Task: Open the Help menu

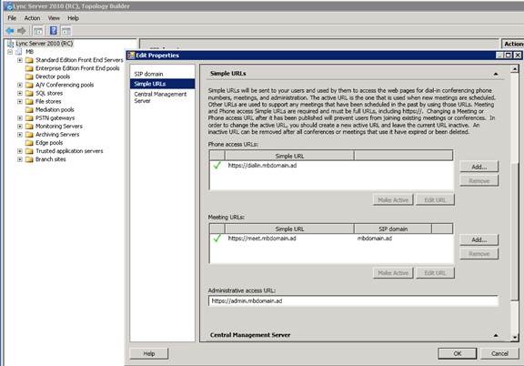Action: [x=73, y=18]
